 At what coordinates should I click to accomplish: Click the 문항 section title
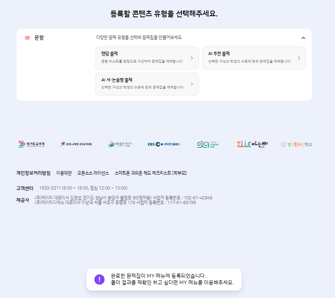pyautogui.click(x=39, y=38)
